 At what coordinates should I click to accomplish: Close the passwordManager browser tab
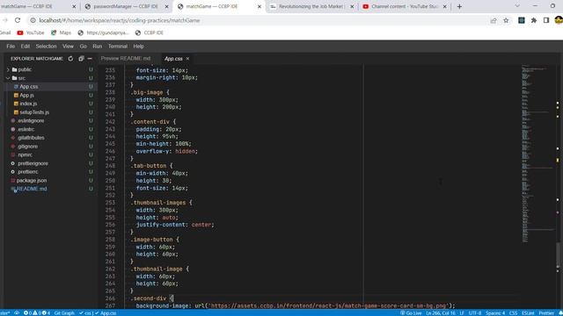click(166, 6)
